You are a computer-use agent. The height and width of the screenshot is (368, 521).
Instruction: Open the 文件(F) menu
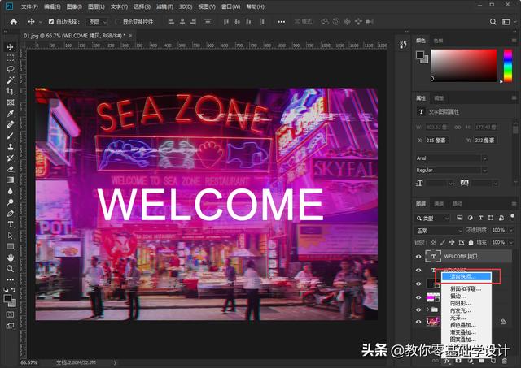(x=29, y=6)
